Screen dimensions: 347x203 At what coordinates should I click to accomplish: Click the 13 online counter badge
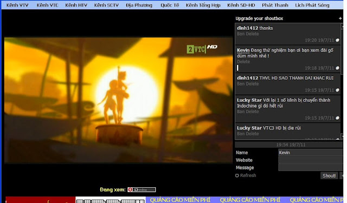point(142,190)
